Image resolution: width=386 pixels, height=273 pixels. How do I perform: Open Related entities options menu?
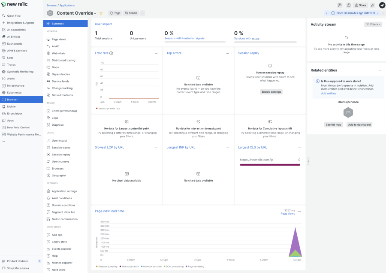pyautogui.click(x=380, y=70)
